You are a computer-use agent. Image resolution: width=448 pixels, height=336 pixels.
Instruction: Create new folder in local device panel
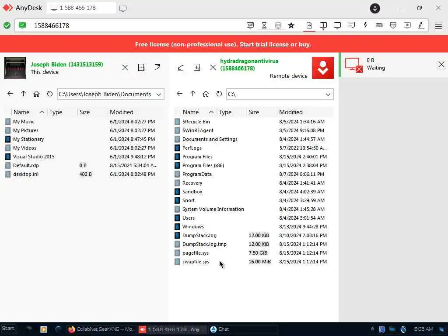(141, 67)
